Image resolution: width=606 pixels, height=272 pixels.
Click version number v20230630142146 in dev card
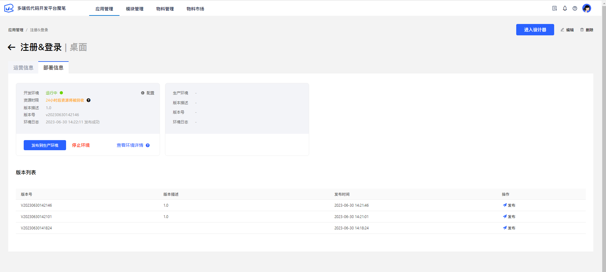(x=62, y=115)
